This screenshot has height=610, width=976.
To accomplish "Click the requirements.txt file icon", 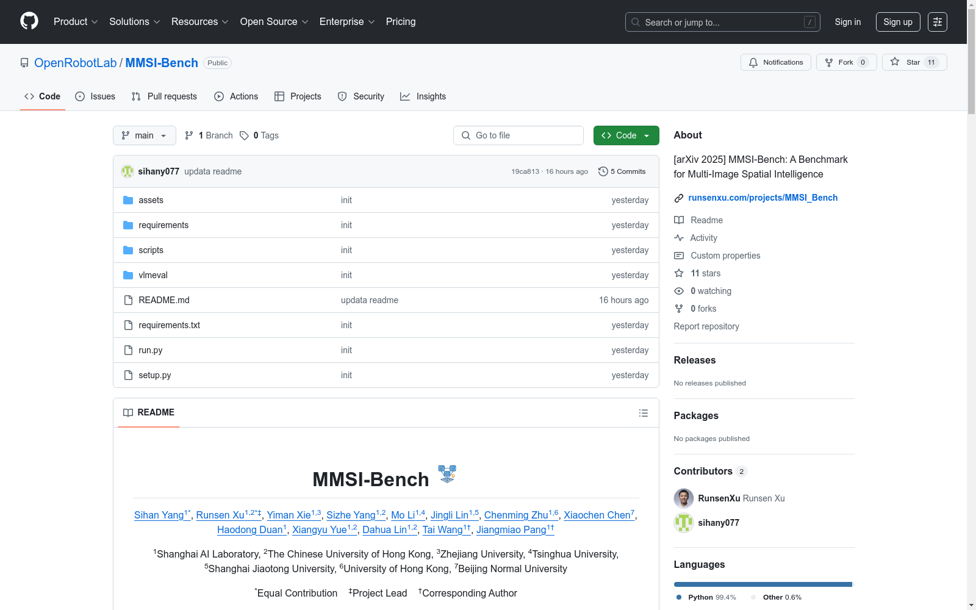I will point(128,325).
